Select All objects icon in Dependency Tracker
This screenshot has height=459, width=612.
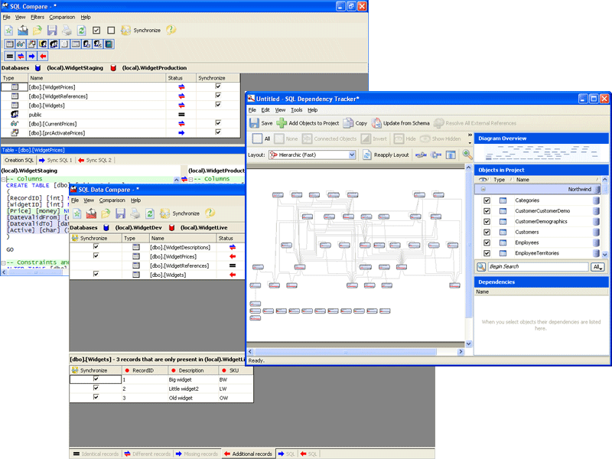tap(257, 138)
